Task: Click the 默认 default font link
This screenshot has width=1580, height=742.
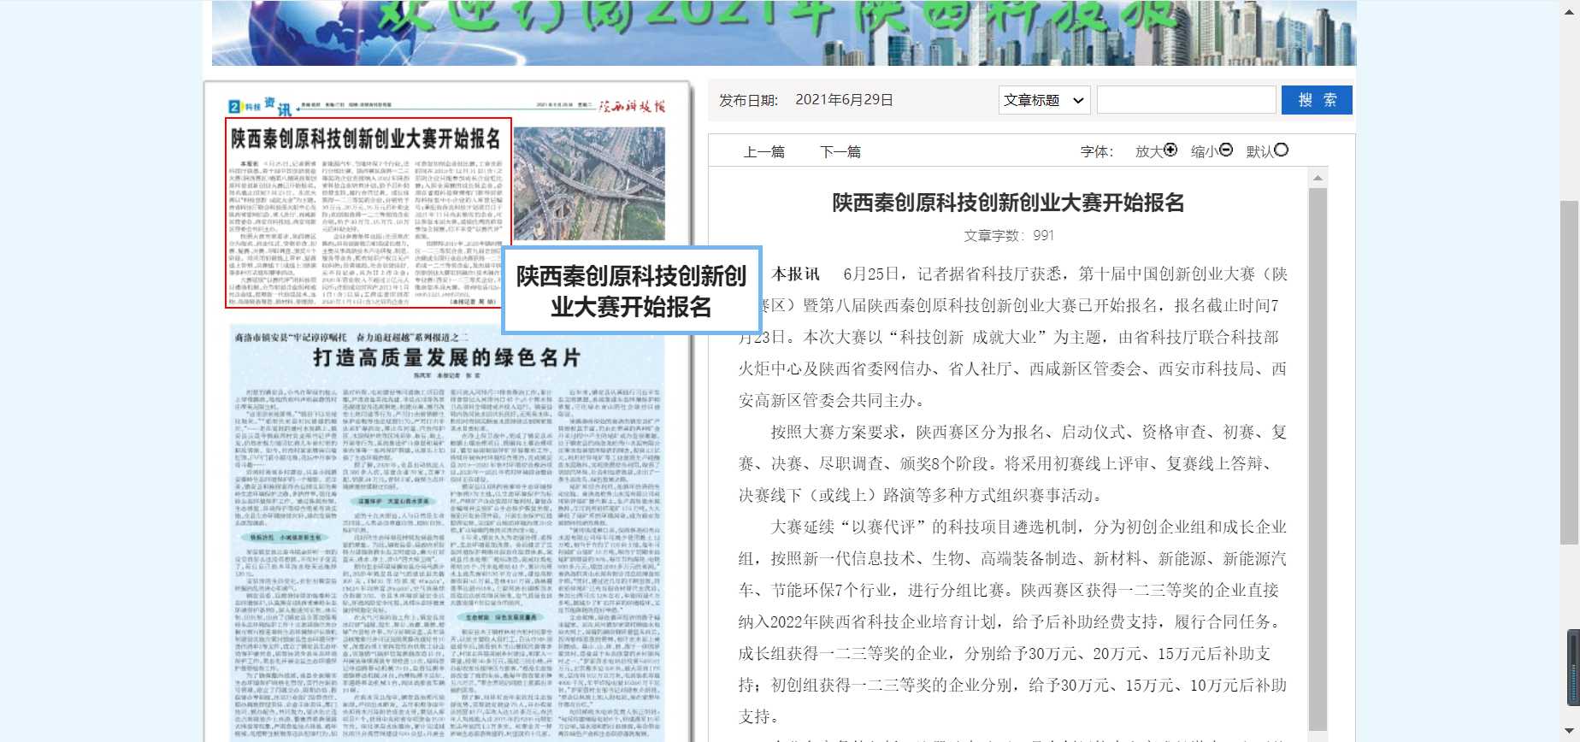Action: coord(1259,151)
